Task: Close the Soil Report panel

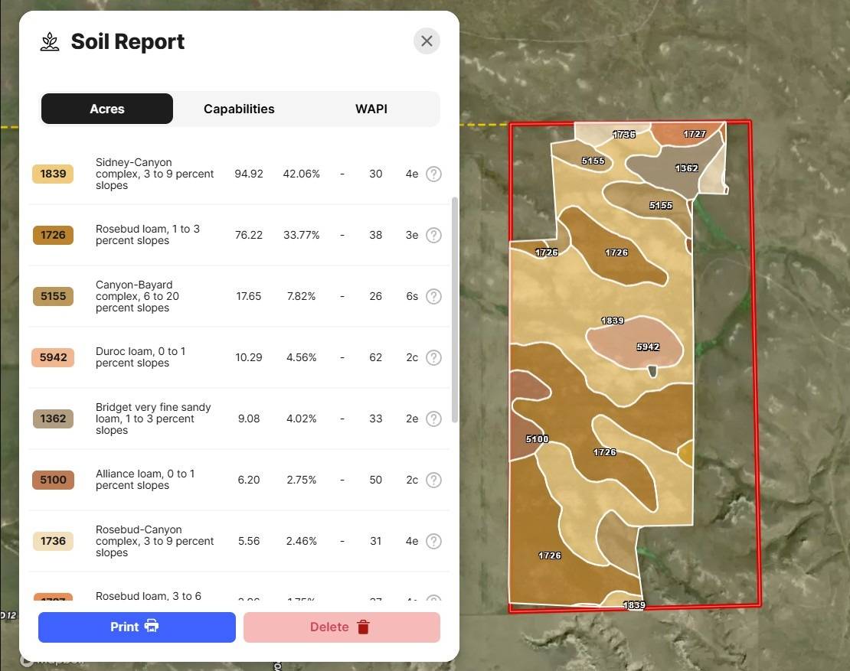Action: [427, 41]
